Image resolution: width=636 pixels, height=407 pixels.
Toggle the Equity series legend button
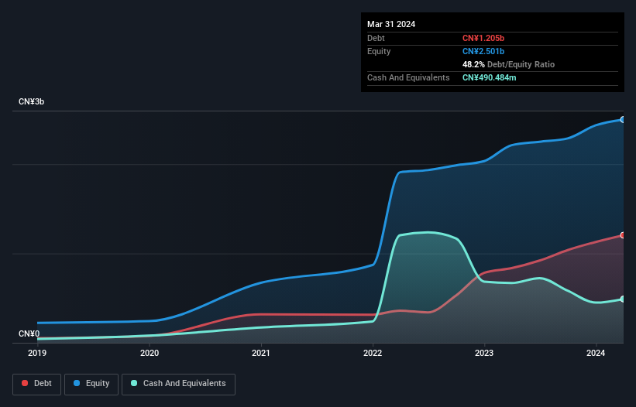click(91, 384)
